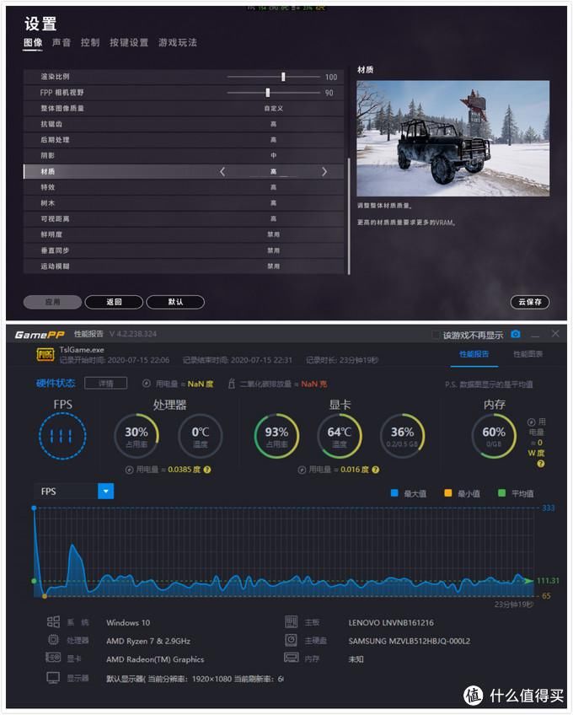Screen dimensions: 573x715
Task: Click the right arrow on the 材质 row
Action: (x=324, y=171)
